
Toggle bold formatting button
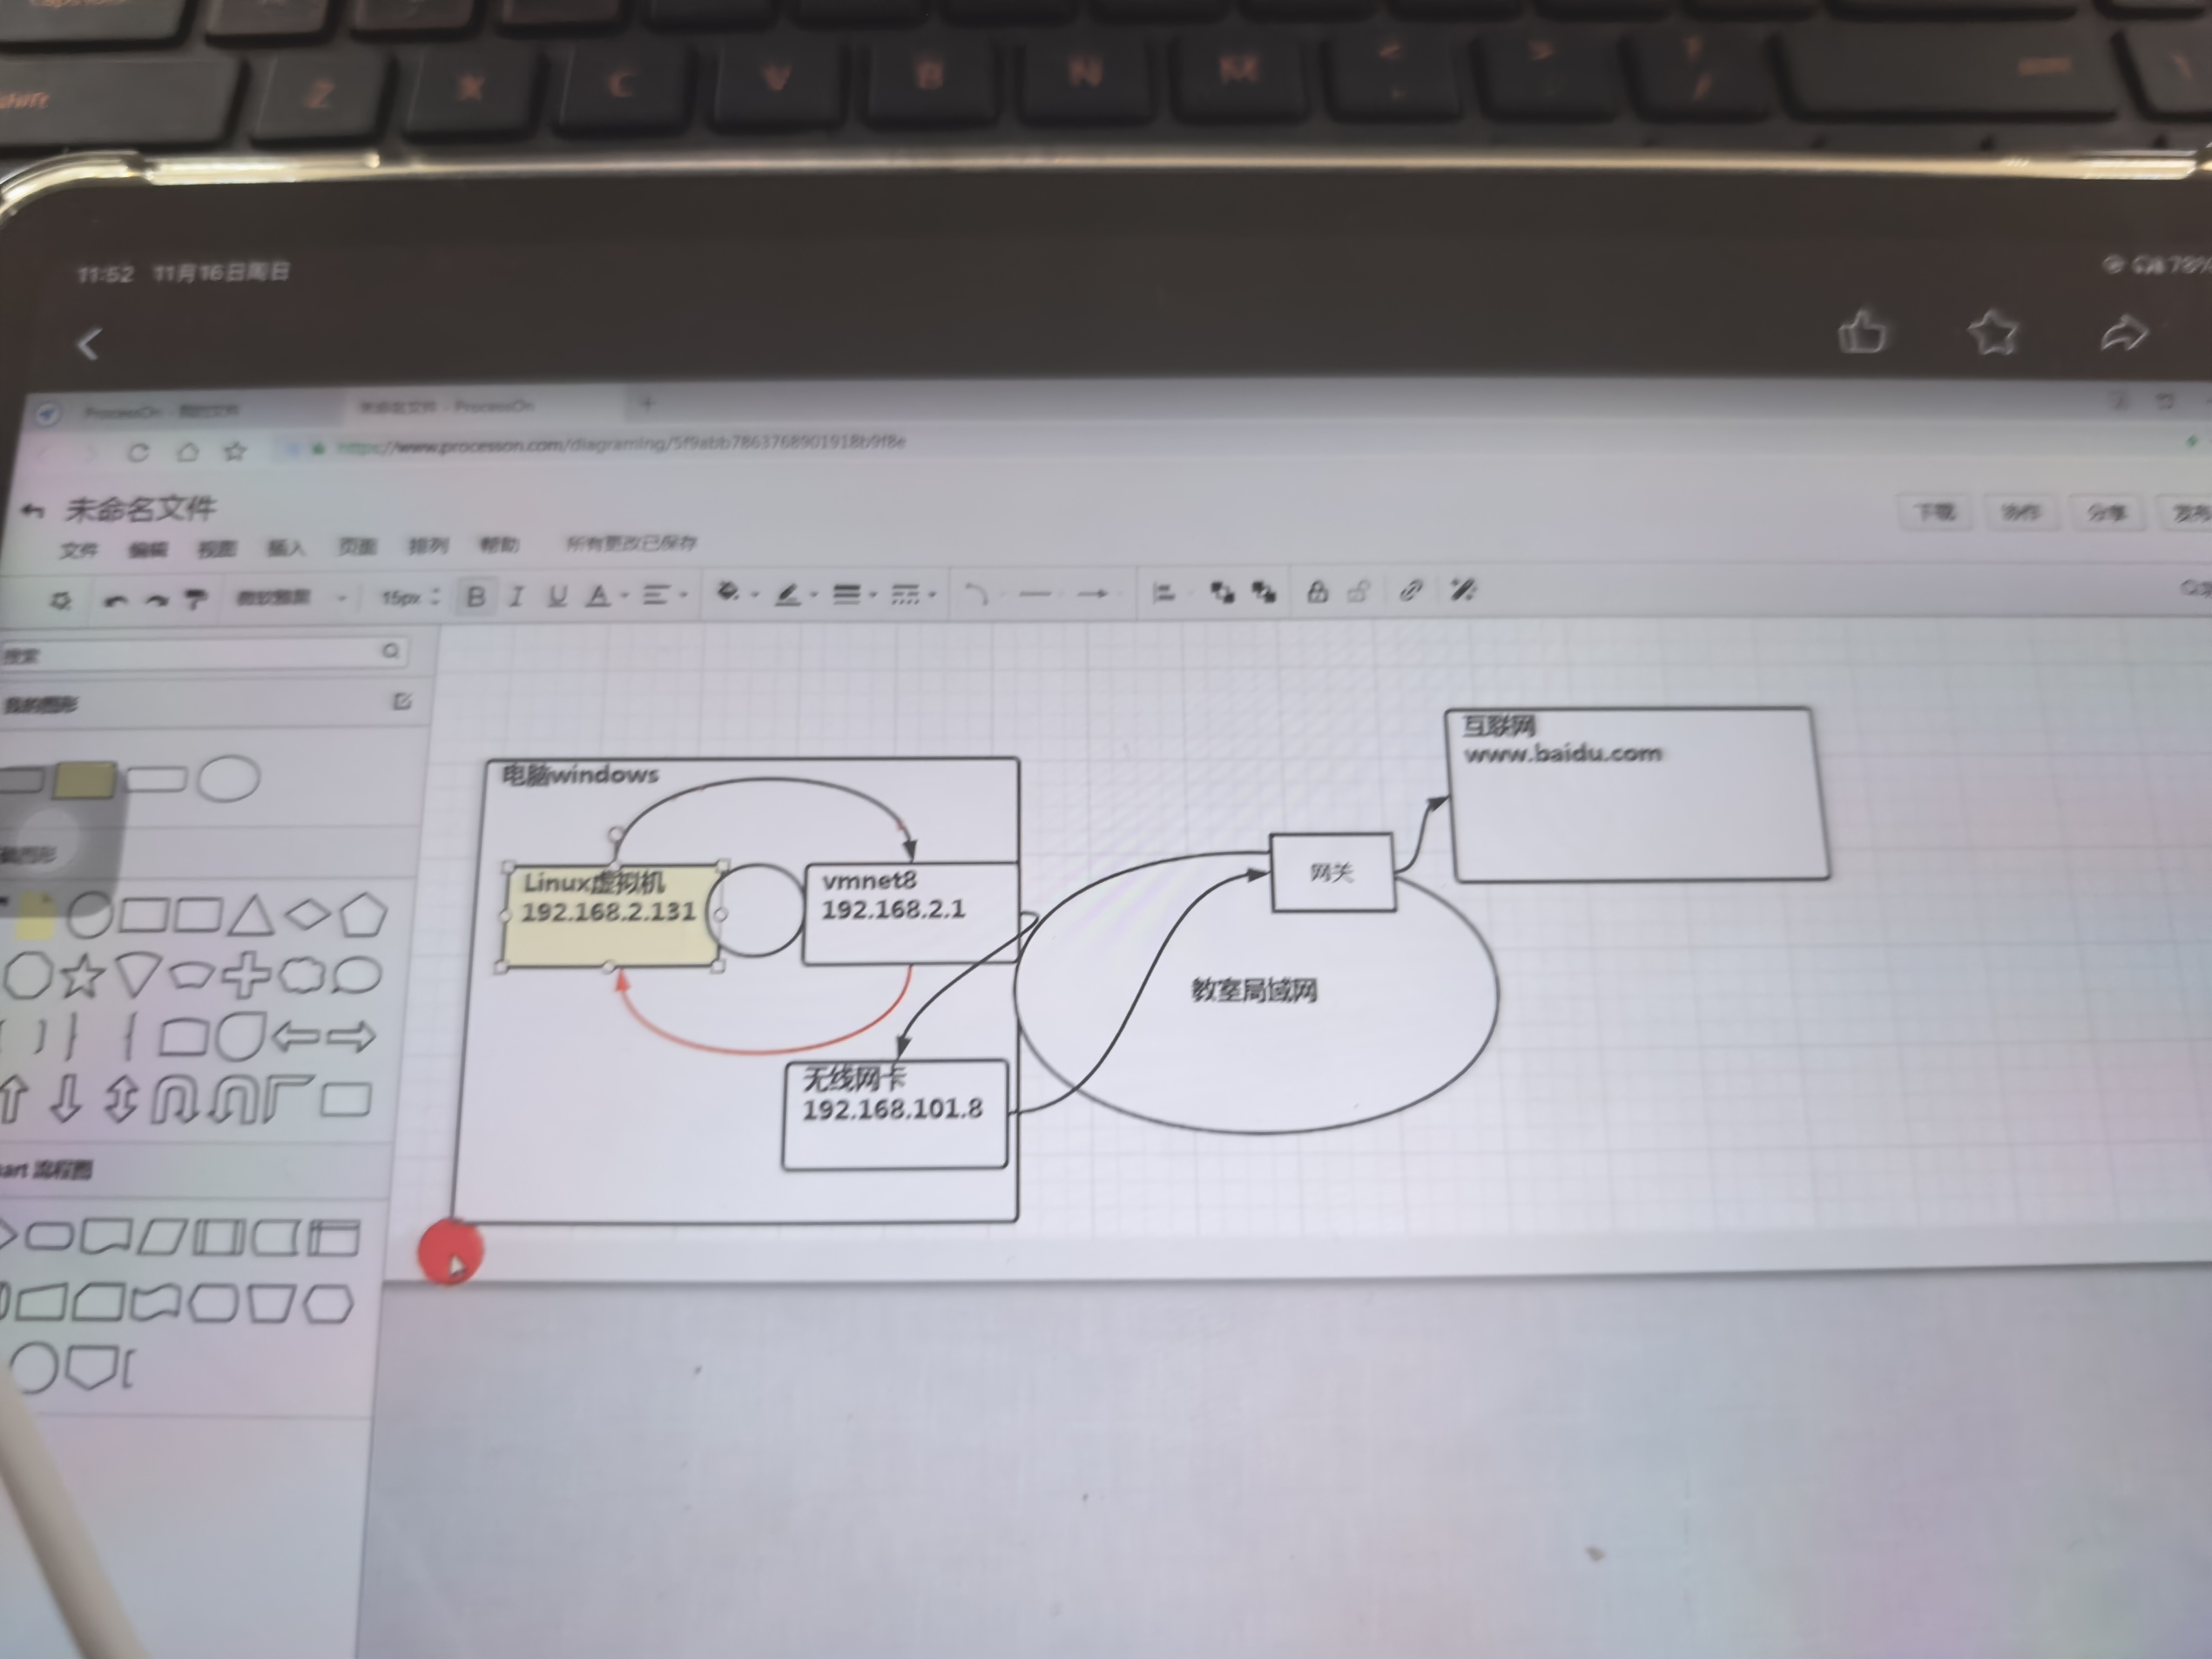476,597
